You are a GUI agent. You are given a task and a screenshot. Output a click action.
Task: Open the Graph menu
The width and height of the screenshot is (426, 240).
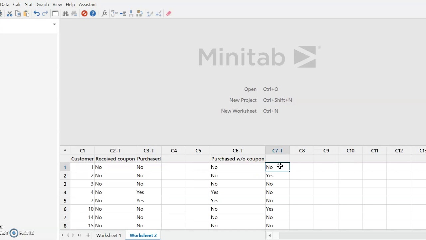click(43, 4)
